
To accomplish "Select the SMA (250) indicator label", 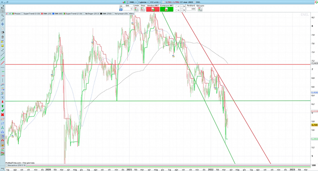I will tap(107, 14).
